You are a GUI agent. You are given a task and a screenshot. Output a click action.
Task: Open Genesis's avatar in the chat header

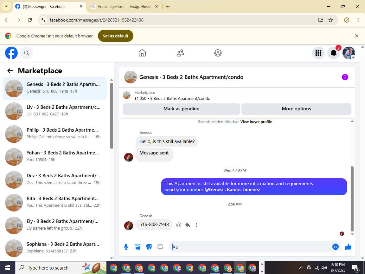[130, 77]
